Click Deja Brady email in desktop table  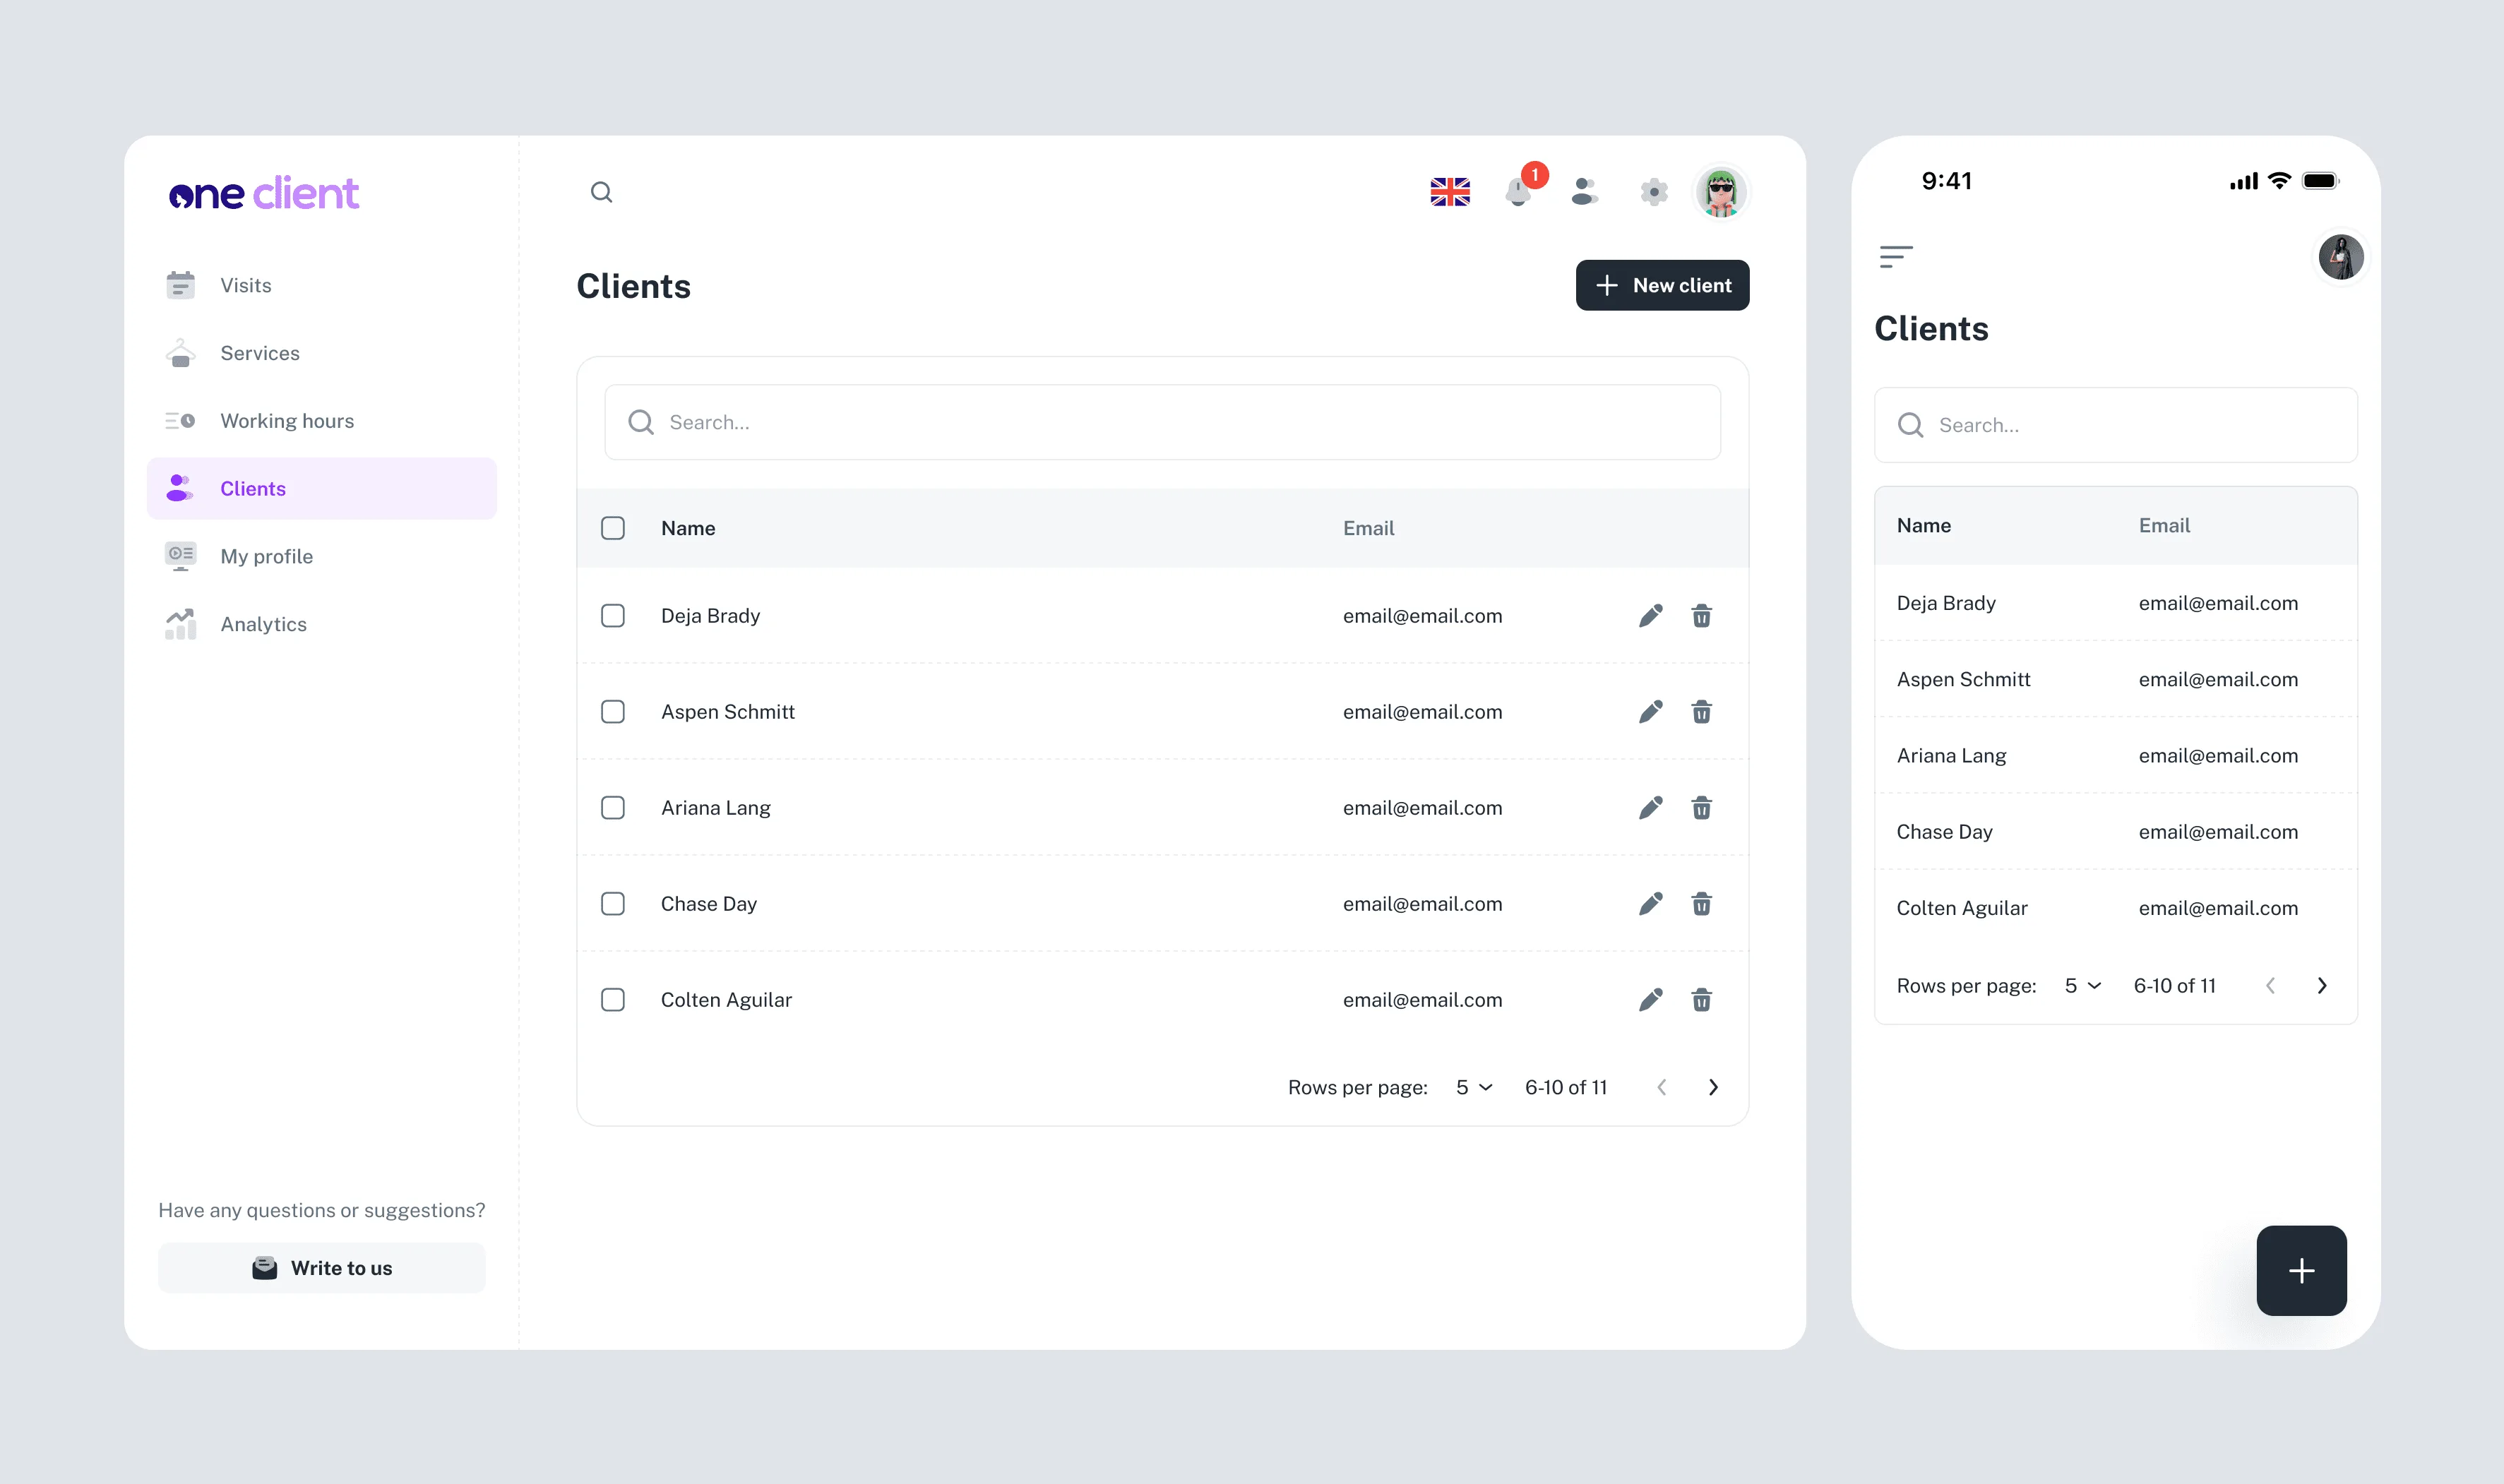point(1422,615)
